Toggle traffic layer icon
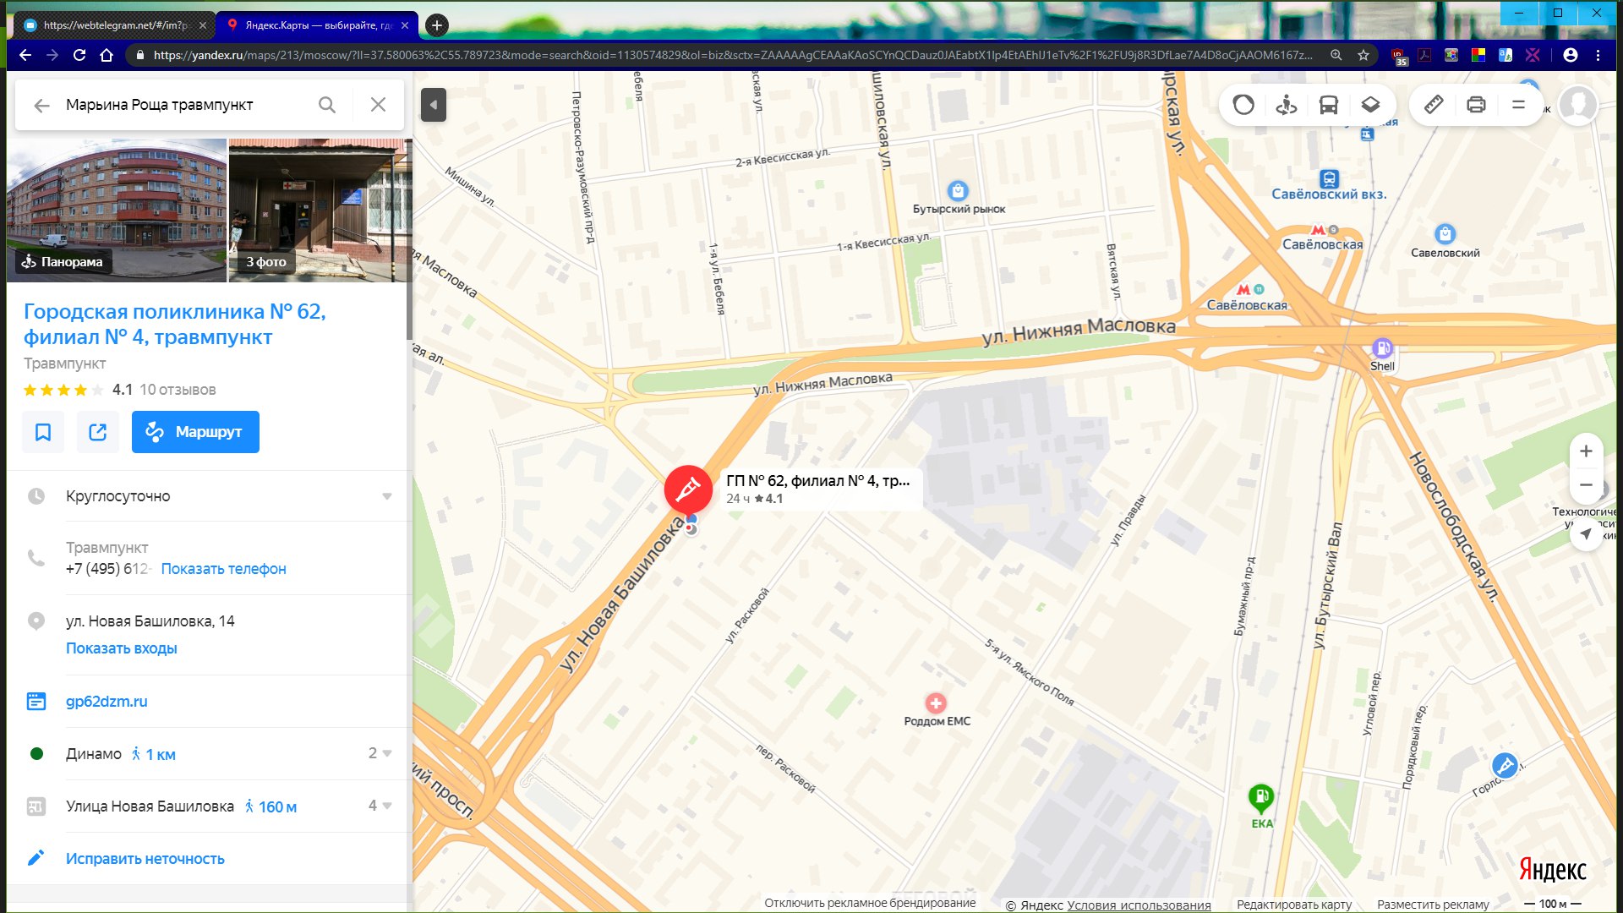The image size is (1623, 913). [1243, 105]
